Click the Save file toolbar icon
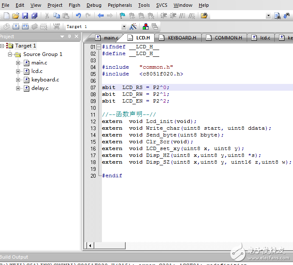 click(25, 16)
